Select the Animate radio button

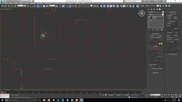click(157, 36)
